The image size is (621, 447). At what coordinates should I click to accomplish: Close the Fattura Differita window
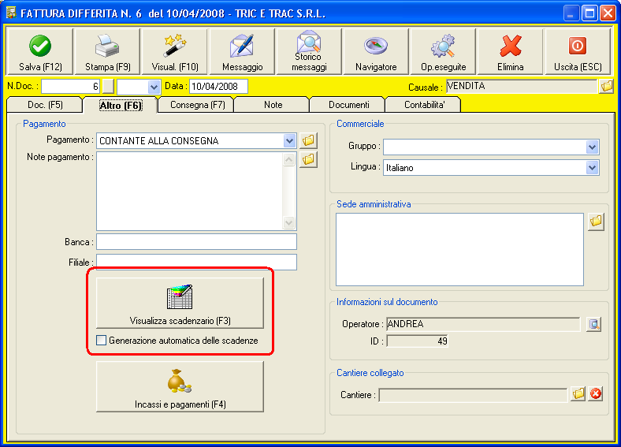[608, 13]
